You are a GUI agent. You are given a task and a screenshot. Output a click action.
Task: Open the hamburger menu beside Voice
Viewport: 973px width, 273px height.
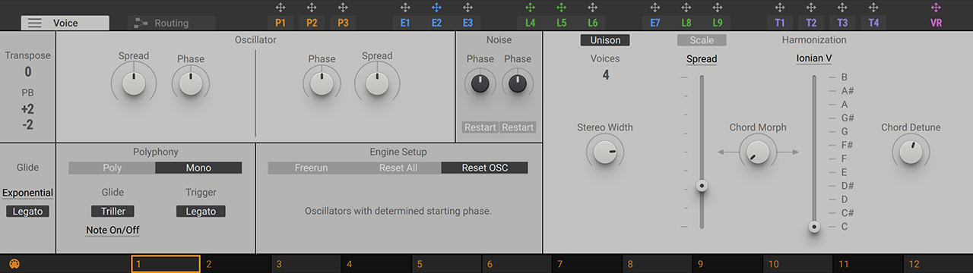pyautogui.click(x=35, y=23)
